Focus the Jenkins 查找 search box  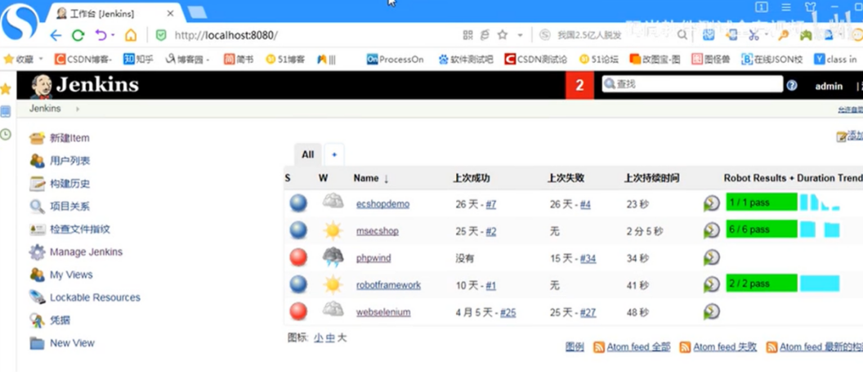click(x=692, y=84)
